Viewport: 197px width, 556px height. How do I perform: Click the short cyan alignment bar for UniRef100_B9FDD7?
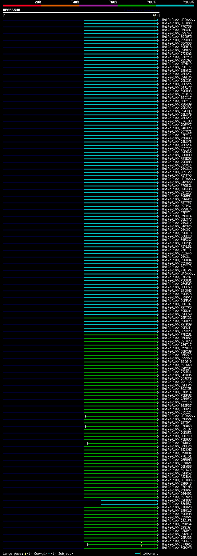point(130,501)
